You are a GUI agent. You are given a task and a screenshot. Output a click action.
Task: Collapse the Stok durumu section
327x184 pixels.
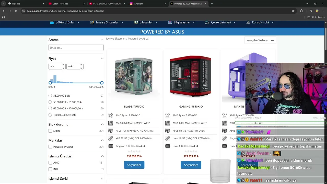coord(102,124)
